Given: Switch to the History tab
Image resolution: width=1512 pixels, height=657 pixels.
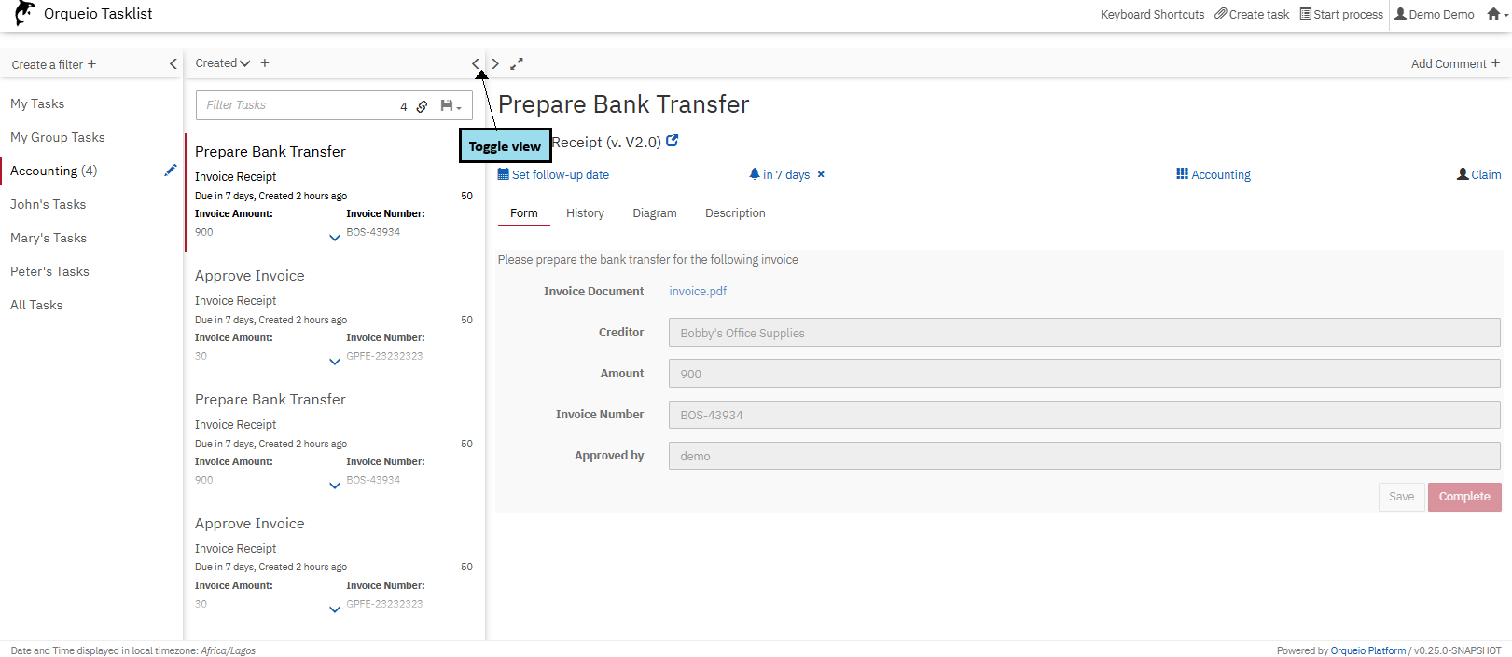Looking at the screenshot, I should click(585, 213).
